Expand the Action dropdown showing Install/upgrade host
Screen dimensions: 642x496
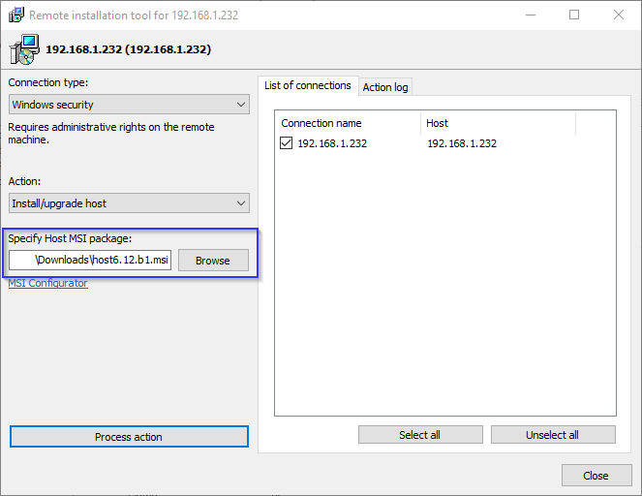(129, 203)
